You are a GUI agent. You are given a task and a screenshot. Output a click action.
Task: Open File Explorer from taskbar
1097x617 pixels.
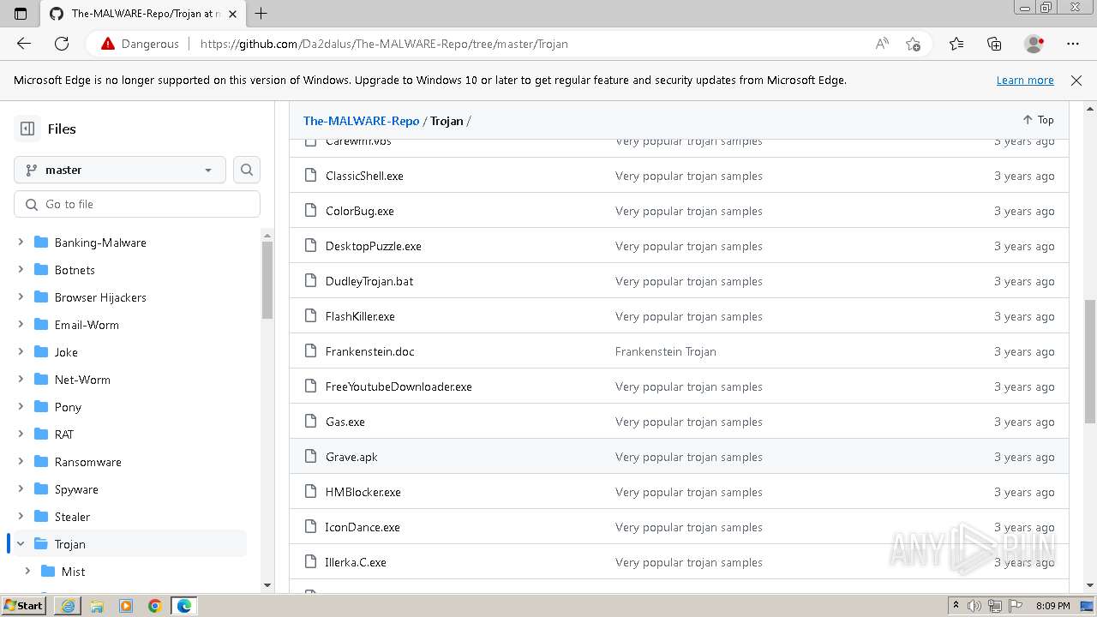point(97,606)
